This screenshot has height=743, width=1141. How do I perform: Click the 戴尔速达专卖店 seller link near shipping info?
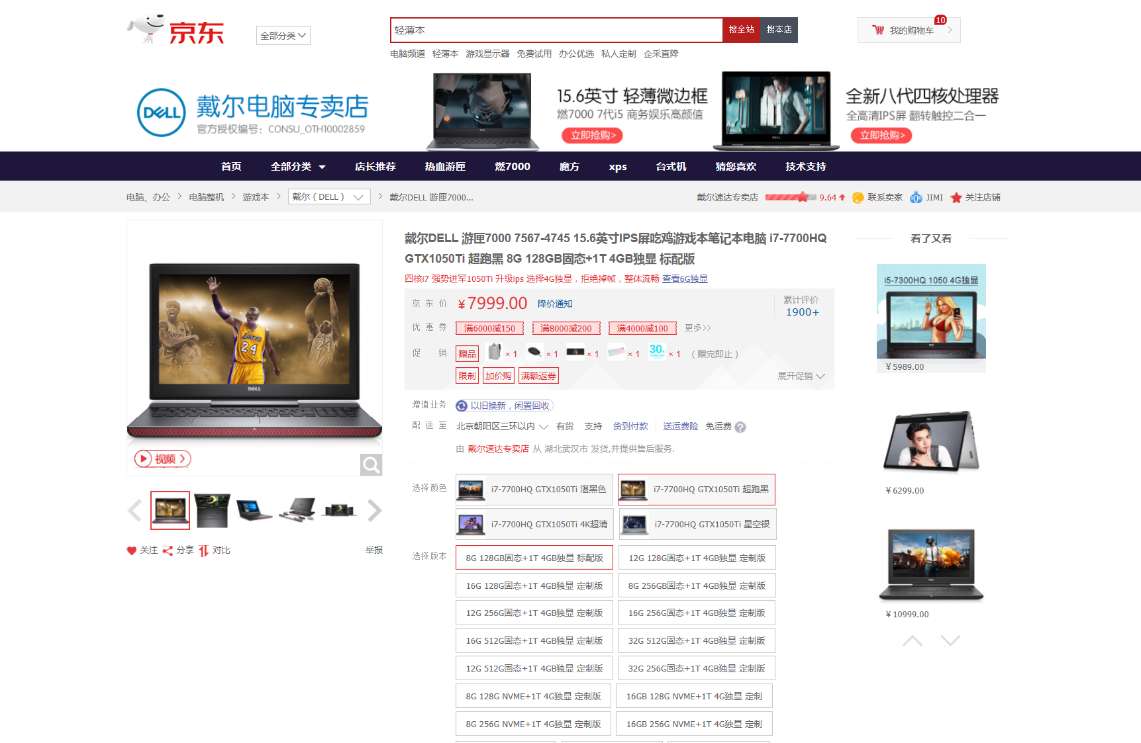498,449
